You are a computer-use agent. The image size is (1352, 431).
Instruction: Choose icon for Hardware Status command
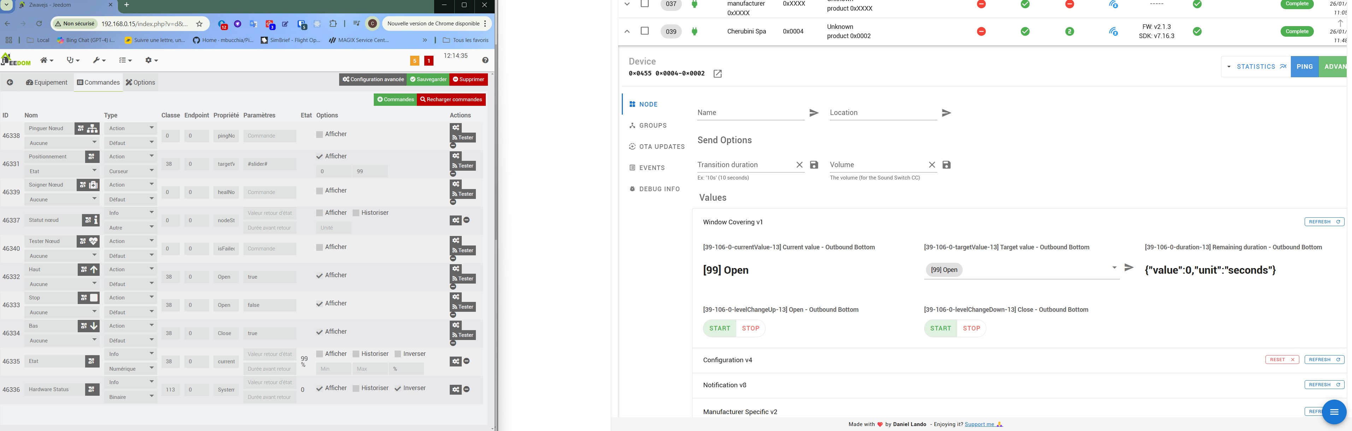(92, 390)
